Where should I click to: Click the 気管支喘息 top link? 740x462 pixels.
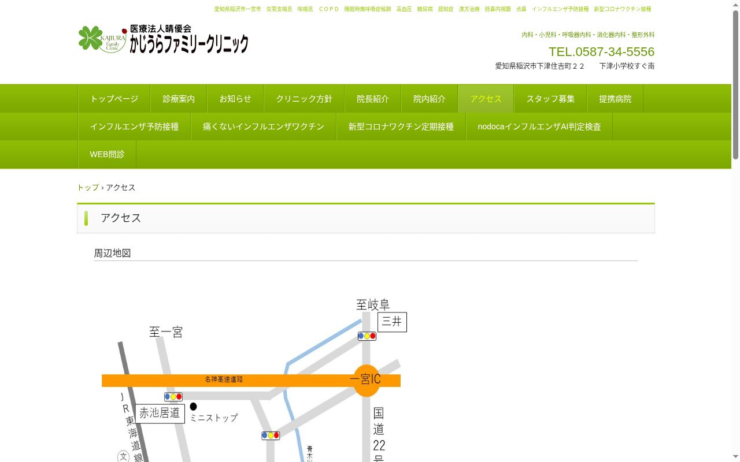(279, 9)
